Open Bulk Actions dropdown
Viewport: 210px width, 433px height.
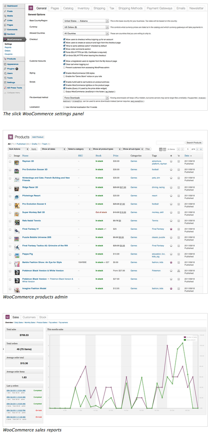18,149
